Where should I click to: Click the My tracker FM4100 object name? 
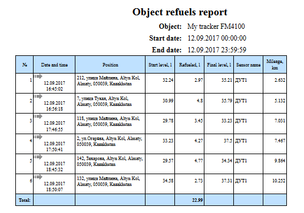pyautogui.click(x=216, y=26)
